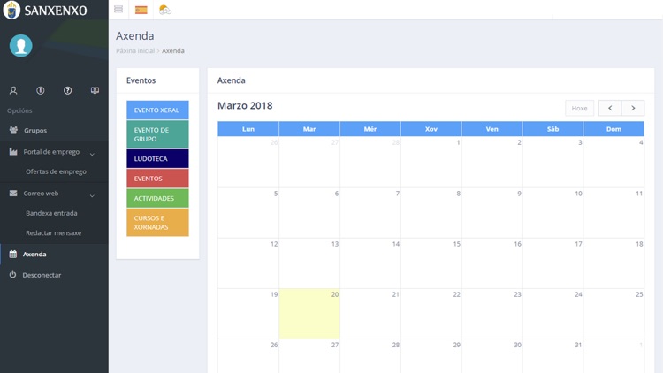Image resolution: width=663 pixels, height=373 pixels.
Task: Click Desconectar to log out
Action: point(42,275)
